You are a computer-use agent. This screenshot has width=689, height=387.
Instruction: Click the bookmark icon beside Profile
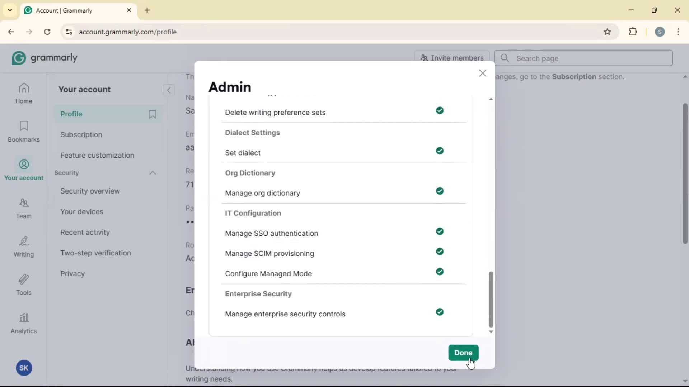(153, 114)
